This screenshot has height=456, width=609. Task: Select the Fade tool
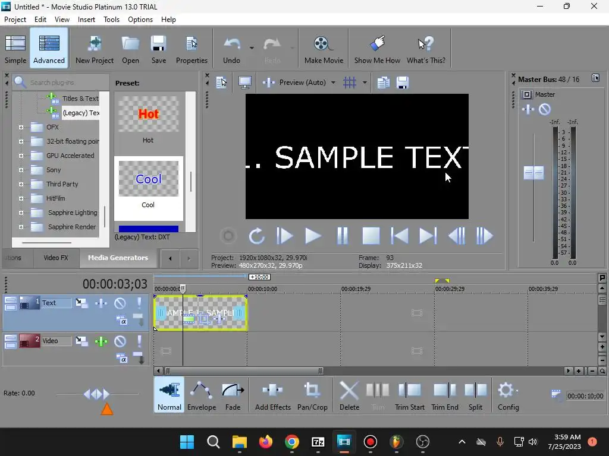click(x=233, y=395)
